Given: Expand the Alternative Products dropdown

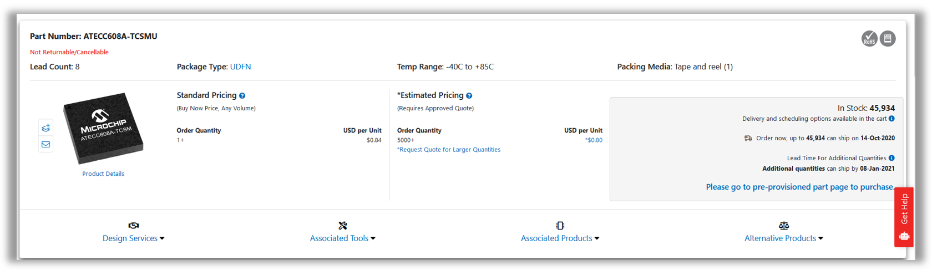Looking at the screenshot, I should (x=783, y=238).
